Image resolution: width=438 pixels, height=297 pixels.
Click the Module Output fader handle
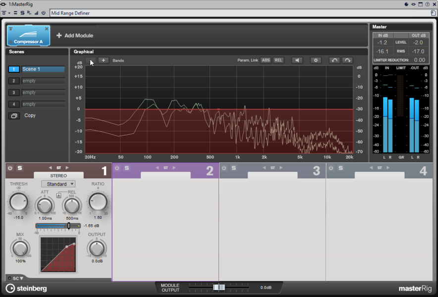(219, 287)
